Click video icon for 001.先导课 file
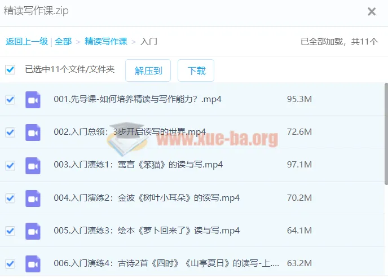The width and height of the screenshot is (388, 278). pyautogui.click(x=33, y=99)
